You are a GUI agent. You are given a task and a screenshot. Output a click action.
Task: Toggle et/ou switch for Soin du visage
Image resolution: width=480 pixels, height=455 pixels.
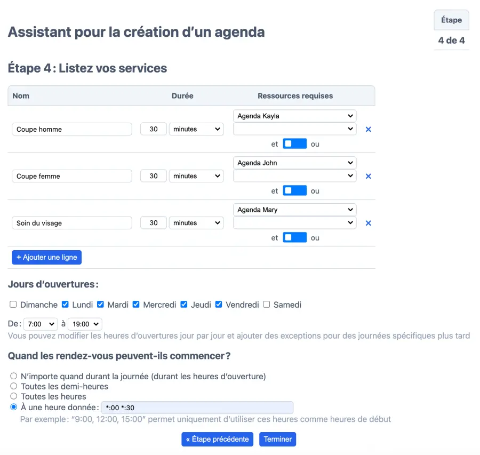[x=294, y=238]
